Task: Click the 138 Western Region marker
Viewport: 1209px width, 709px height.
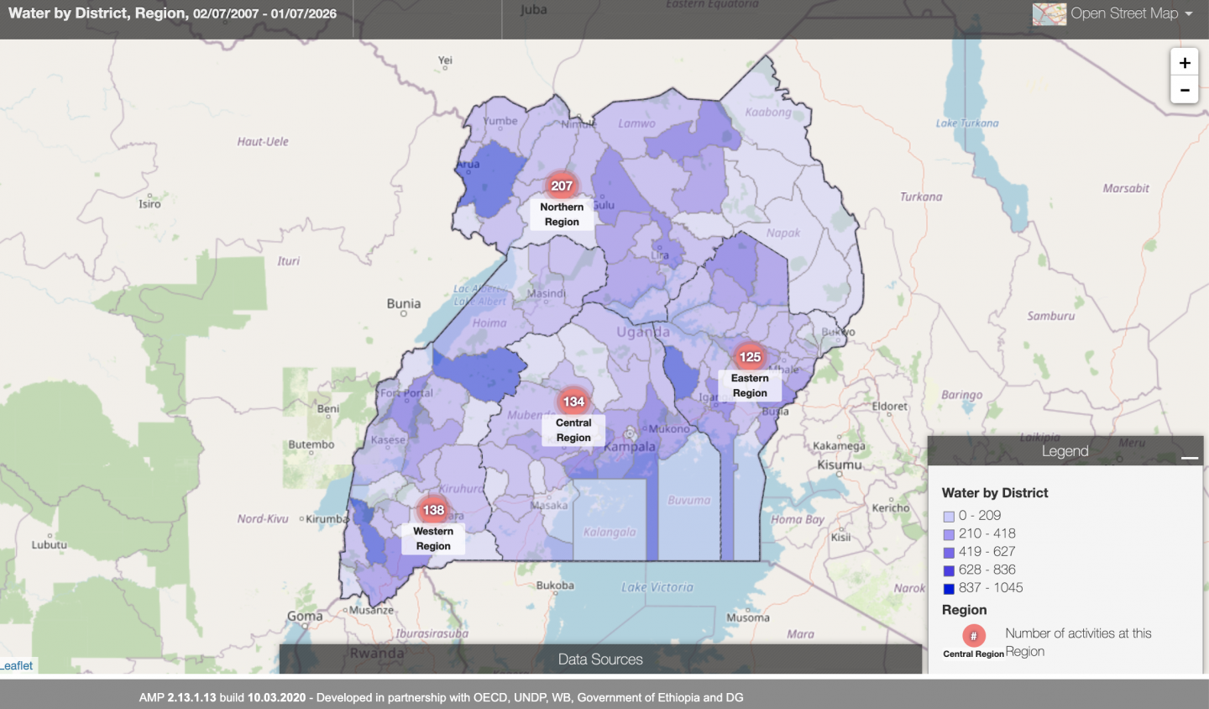Action: (433, 510)
